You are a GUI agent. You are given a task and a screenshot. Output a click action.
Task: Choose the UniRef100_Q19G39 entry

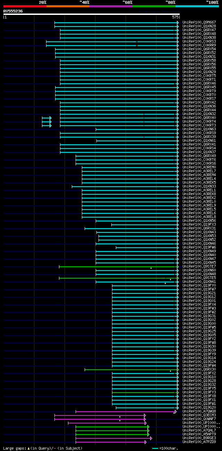pos(199,350)
